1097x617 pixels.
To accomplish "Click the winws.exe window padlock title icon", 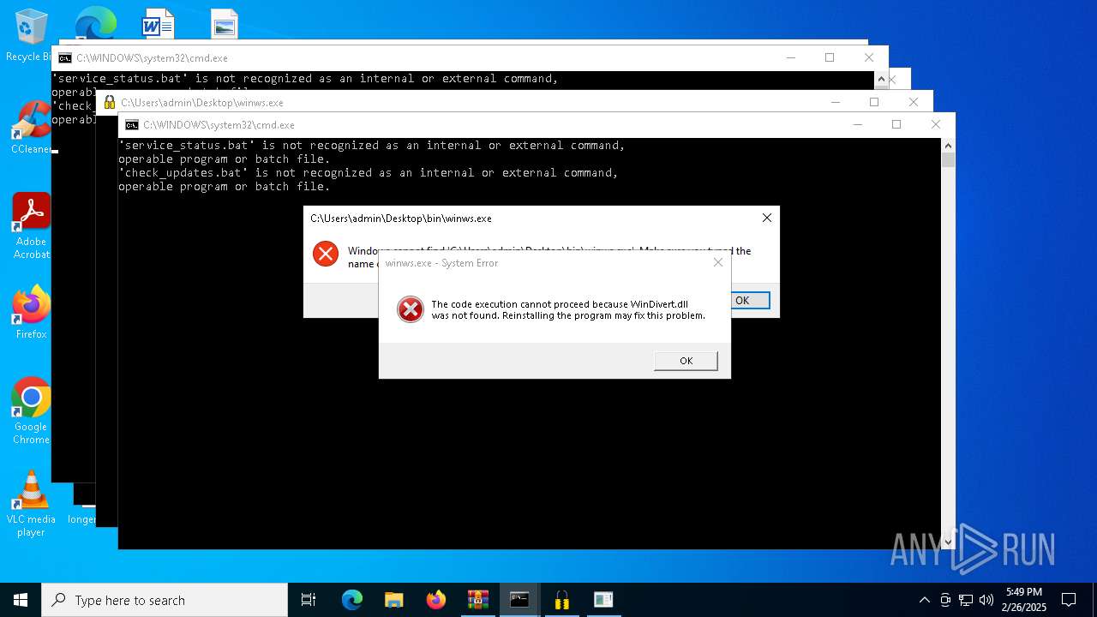I will coord(109,103).
